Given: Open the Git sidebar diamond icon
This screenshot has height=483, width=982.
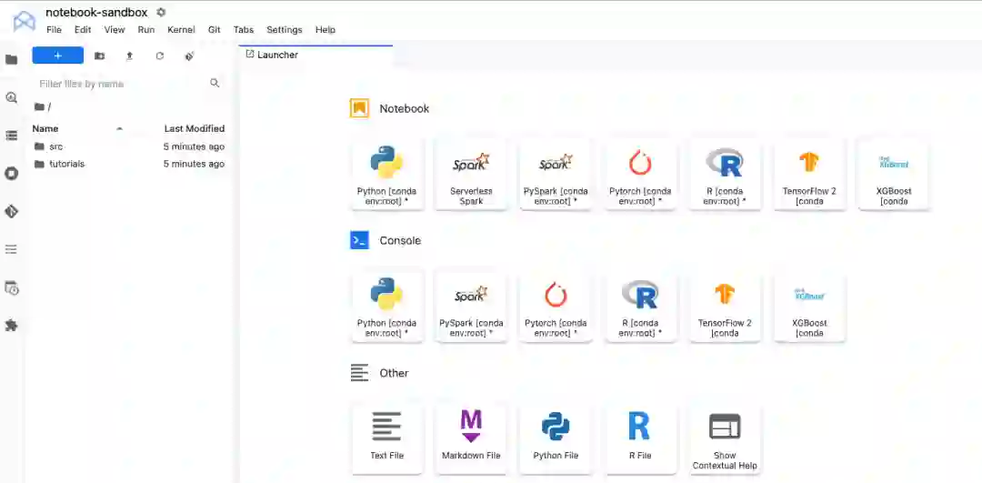Looking at the screenshot, I should pyautogui.click(x=11, y=212).
